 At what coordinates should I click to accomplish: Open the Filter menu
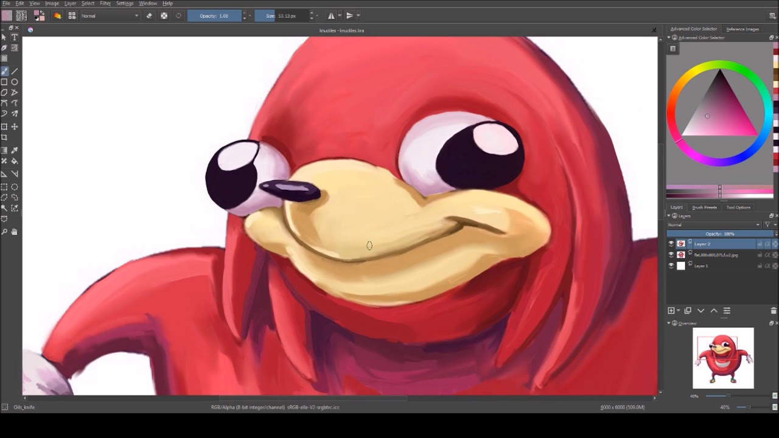click(x=105, y=4)
